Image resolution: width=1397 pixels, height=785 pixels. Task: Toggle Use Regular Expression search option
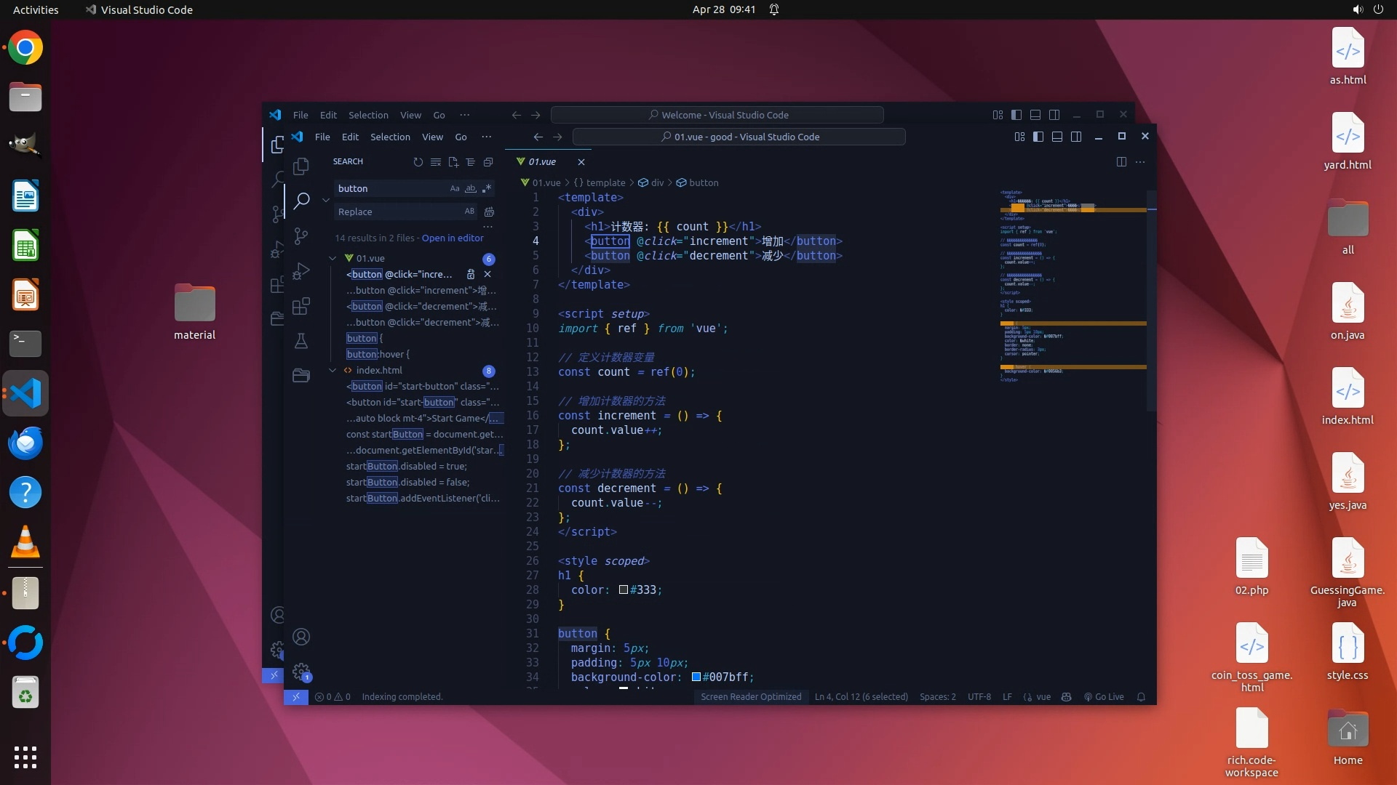[x=487, y=188]
